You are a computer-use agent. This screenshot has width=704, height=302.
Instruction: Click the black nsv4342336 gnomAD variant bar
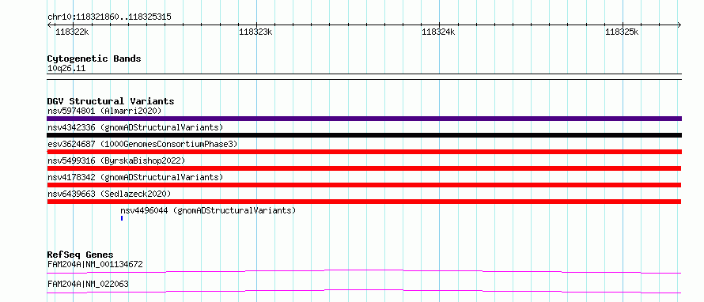[x=364, y=135]
